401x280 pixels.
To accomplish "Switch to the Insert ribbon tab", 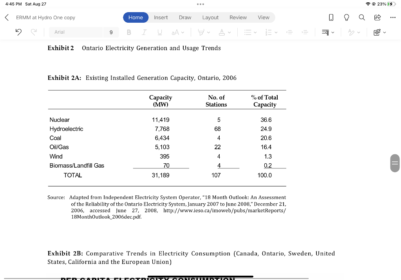I will pos(161,17).
